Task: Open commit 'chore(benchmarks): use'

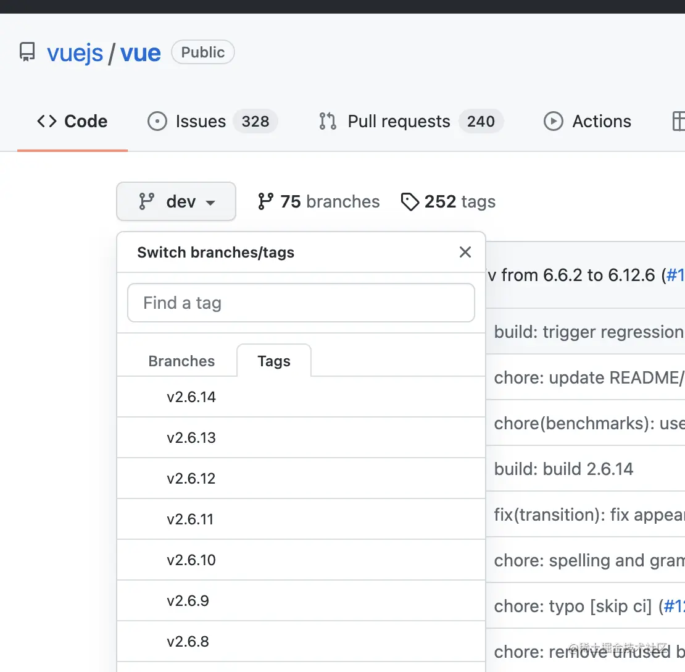Action: click(589, 423)
